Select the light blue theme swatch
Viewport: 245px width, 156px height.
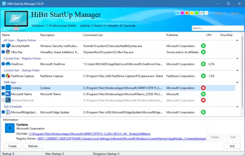point(178,13)
